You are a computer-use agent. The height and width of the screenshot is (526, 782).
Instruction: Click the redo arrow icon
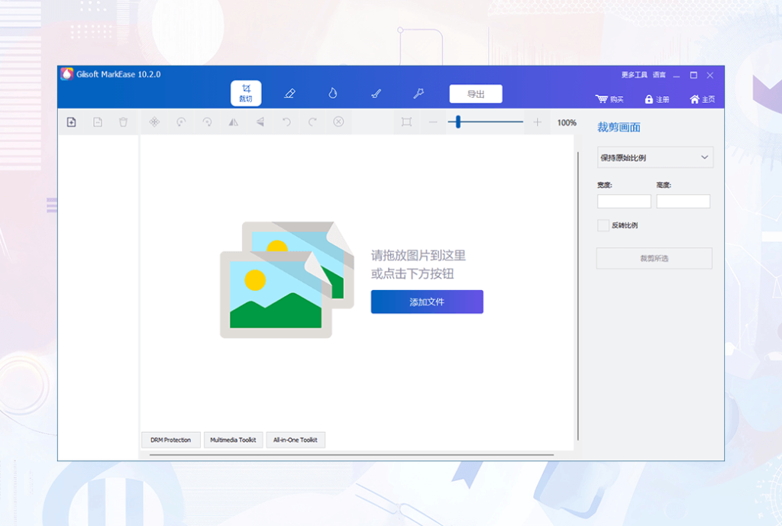click(312, 122)
